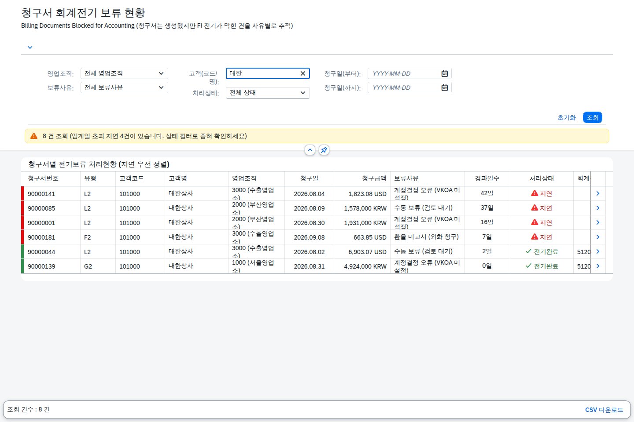The image size is (634, 422).
Task: Collapse the header with up-arrow button
Action: tap(310, 150)
